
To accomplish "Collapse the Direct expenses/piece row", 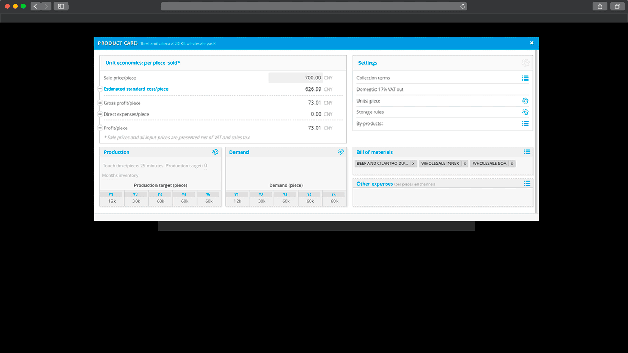I will tap(99, 114).
